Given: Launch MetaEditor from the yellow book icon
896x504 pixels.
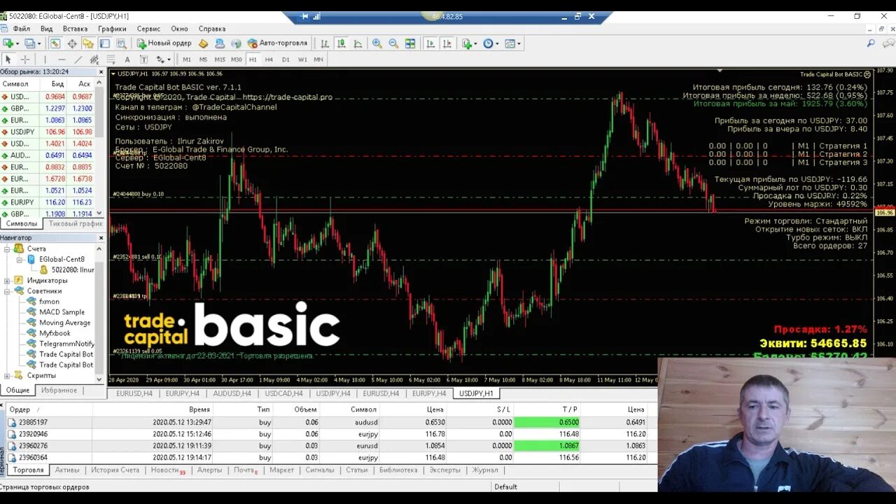Looking at the screenshot, I should point(204,43).
